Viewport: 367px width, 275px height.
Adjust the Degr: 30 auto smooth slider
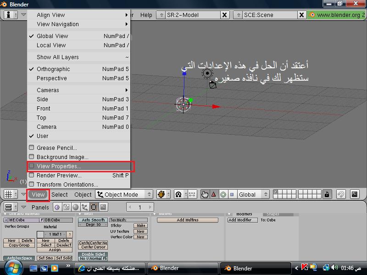[93, 225]
